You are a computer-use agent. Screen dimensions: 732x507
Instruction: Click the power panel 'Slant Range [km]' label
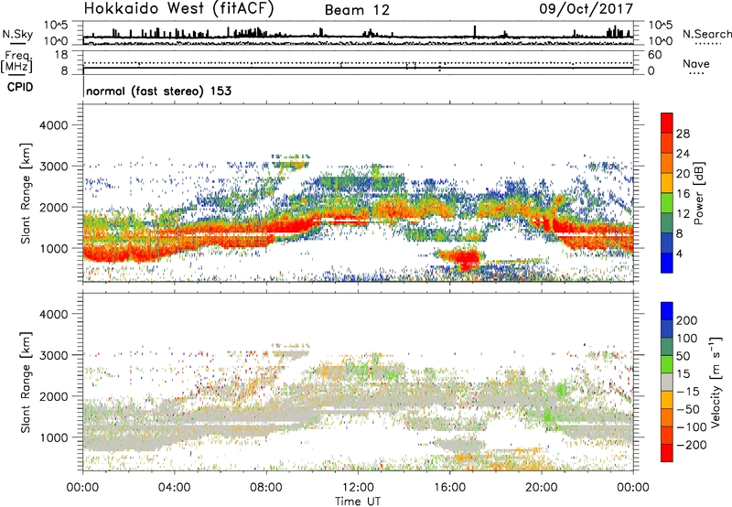click(x=26, y=193)
